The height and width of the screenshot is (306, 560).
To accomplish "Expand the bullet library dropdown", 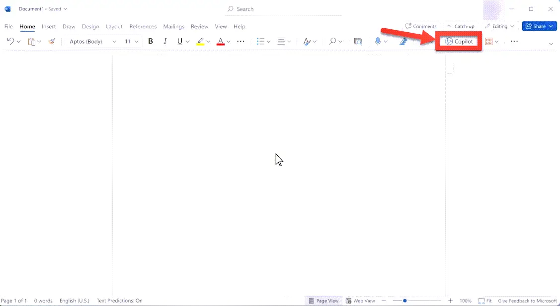I will pos(269,42).
